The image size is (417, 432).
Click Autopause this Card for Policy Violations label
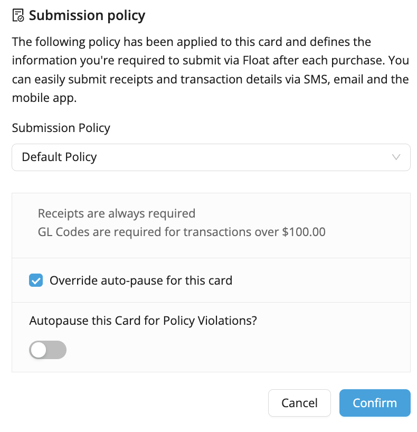[143, 321]
